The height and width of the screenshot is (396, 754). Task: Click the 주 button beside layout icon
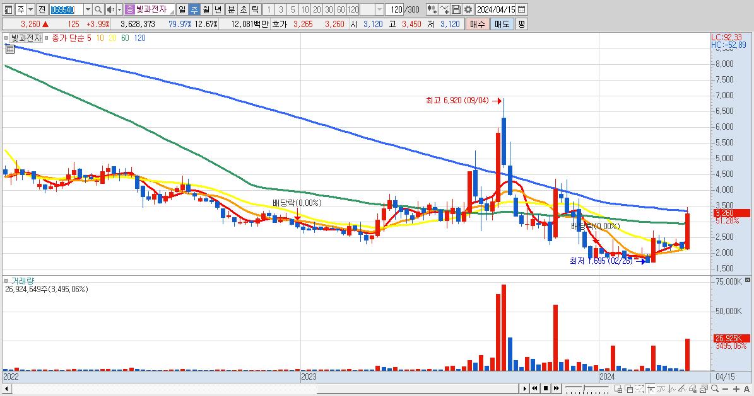tap(21, 9)
